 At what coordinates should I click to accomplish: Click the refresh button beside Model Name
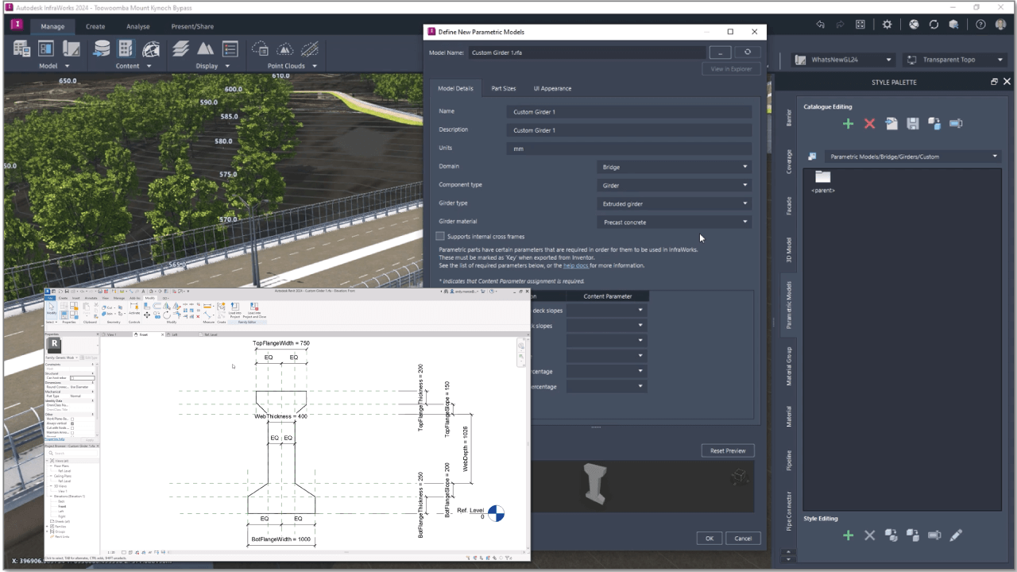[748, 52]
